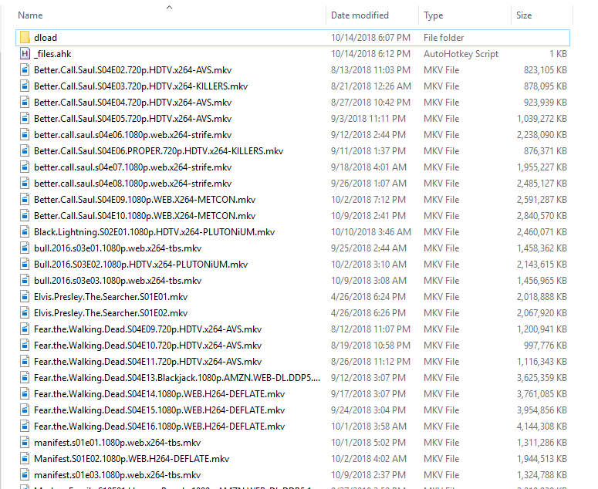Sort by the Name column header
598x489 pixels.
click(30, 15)
